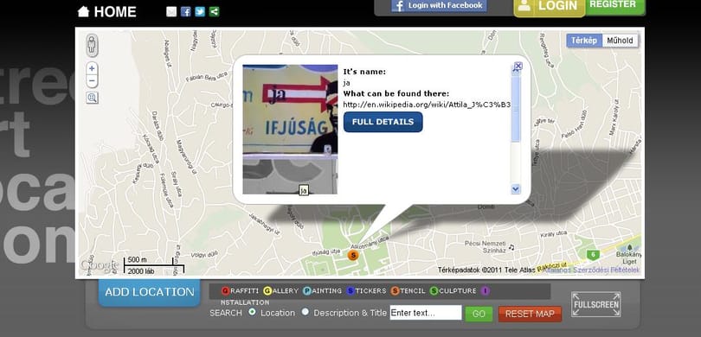Share via the Twitter icon

[x=200, y=11]
